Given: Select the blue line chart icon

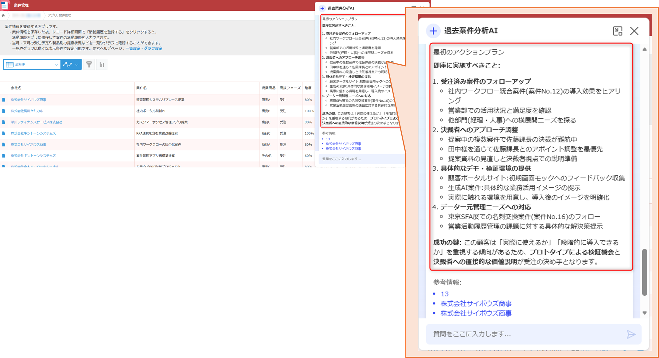Looking at the screenshot, I should 68,64.
